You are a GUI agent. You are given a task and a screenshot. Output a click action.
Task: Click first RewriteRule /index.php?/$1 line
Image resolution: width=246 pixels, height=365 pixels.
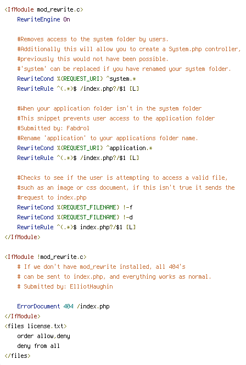point(78,89)
